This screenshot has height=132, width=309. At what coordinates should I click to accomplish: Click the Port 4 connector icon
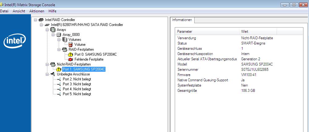59,89
